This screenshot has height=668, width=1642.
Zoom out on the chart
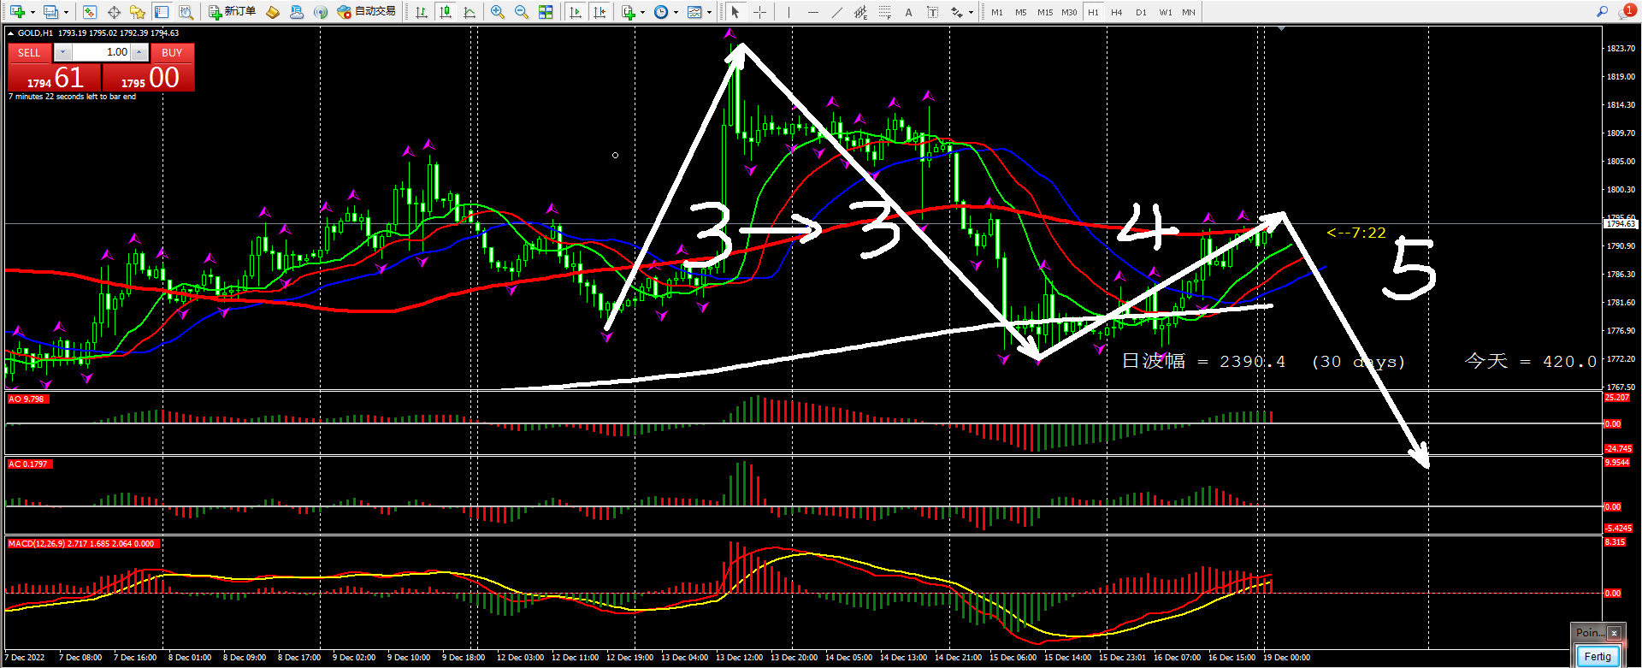(x=522, y=12)
